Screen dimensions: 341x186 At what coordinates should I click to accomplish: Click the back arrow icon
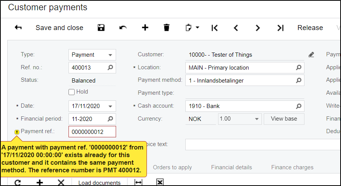[x=18, y=28]
